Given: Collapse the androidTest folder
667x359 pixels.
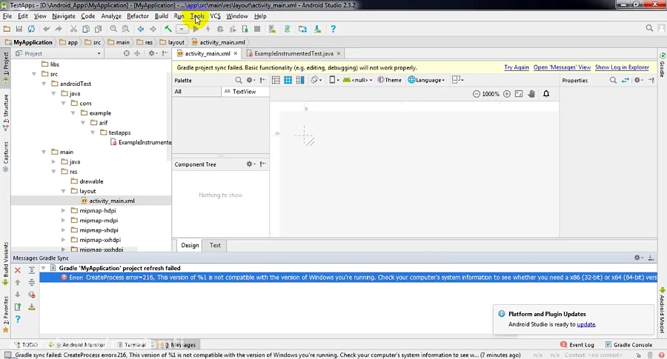Looking at the screenshot, I should (44, 84).
